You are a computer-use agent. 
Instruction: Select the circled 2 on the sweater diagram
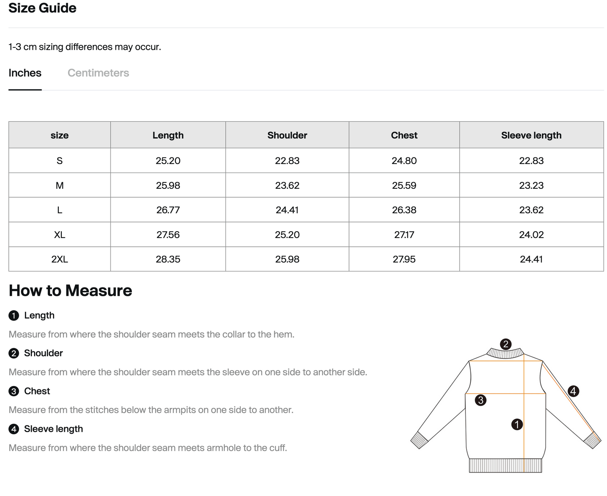pos(505,344)
